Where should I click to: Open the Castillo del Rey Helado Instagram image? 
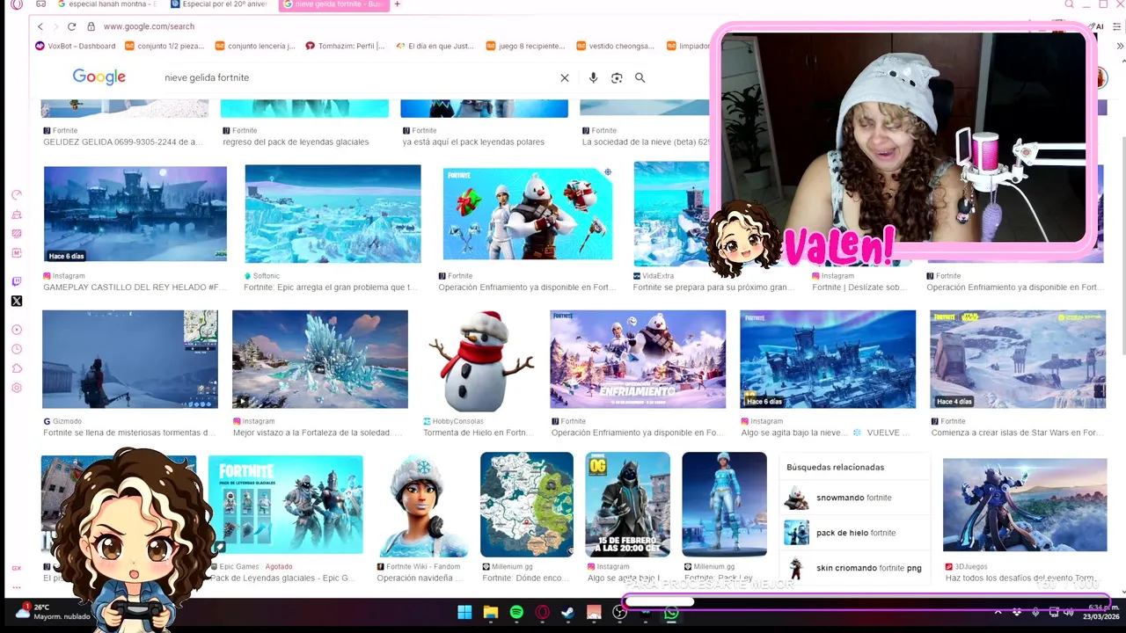[135, 214]
